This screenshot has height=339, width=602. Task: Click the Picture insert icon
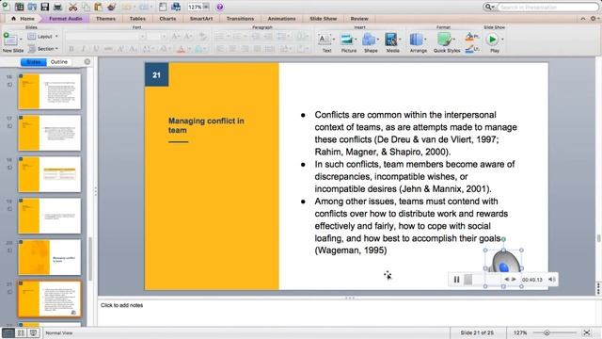[x=347, y=40]
